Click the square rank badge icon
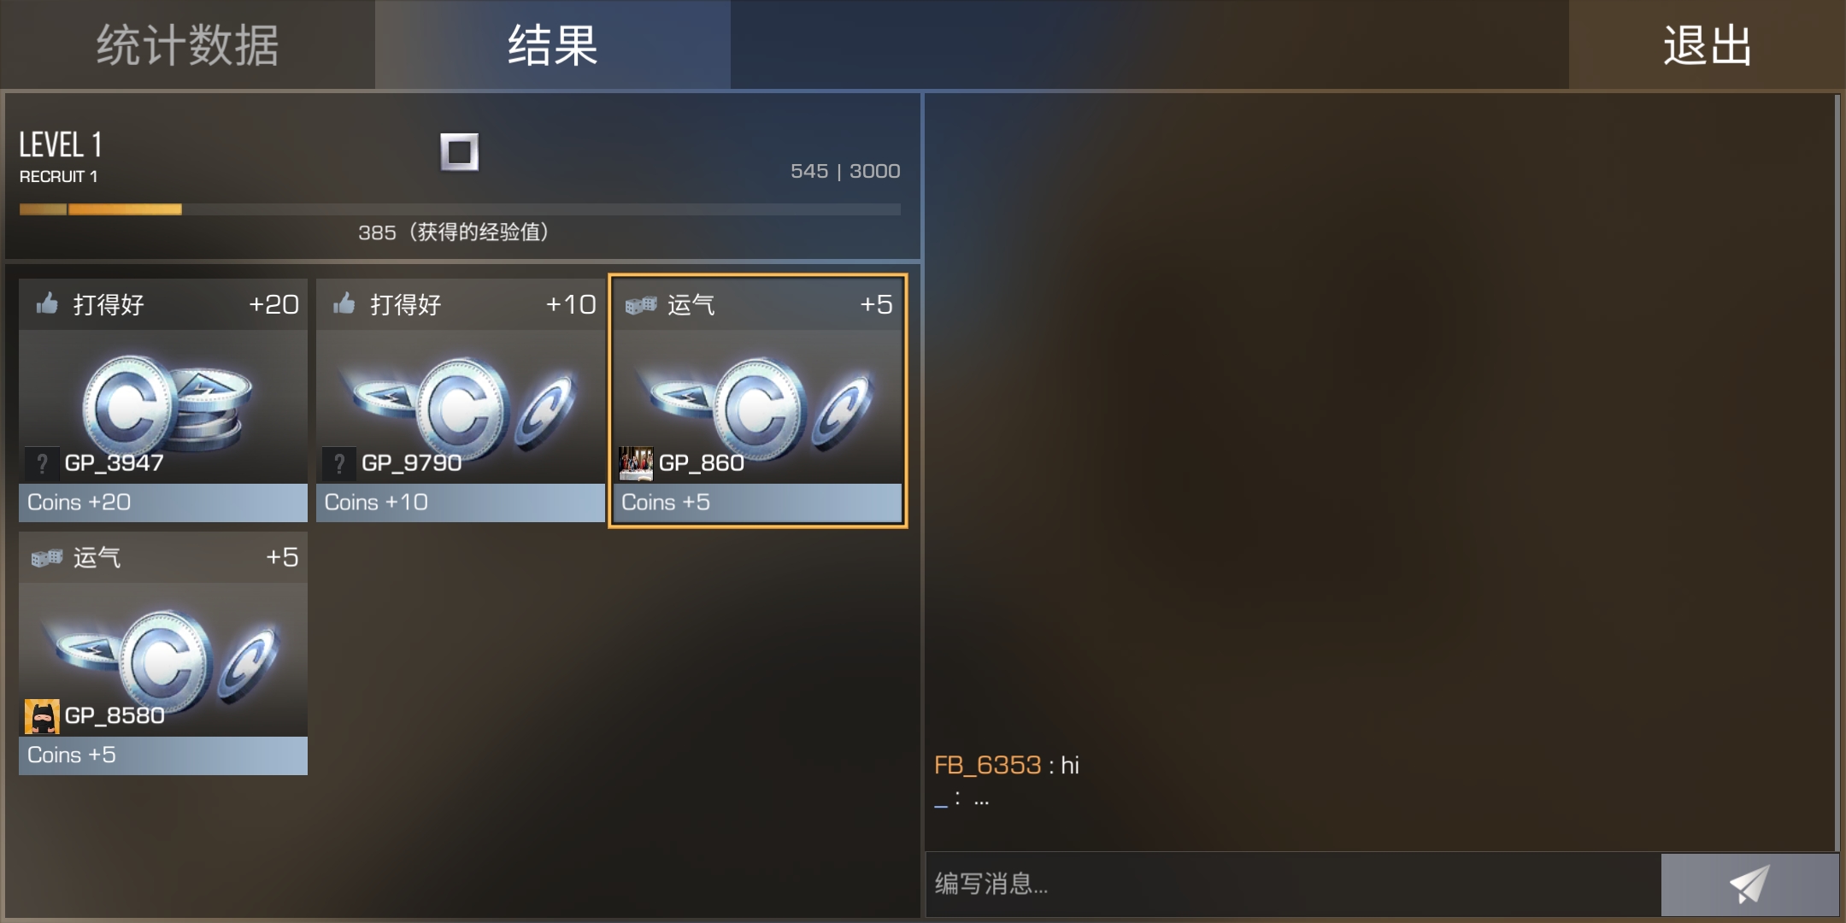This screenshot has width=1846, height=923. coord(460,152)
